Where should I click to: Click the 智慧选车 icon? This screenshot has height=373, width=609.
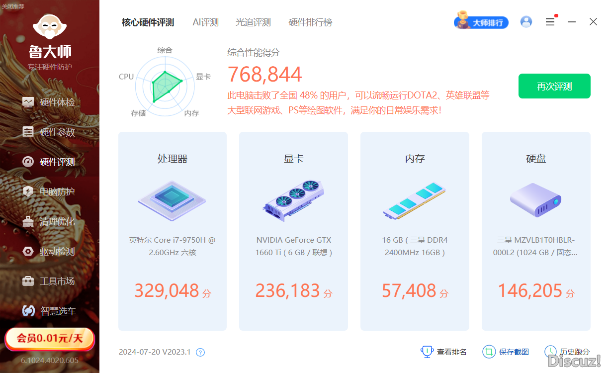click(x=28, y=311)
